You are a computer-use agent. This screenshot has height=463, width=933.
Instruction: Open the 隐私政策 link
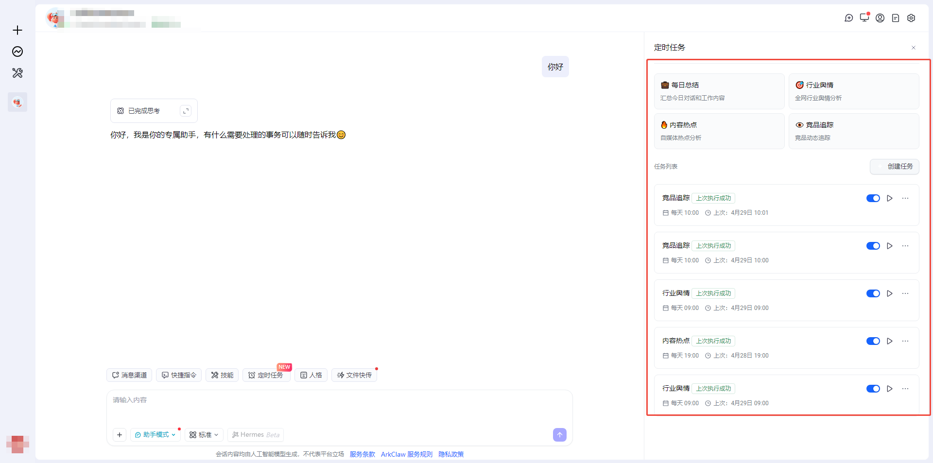451,454
